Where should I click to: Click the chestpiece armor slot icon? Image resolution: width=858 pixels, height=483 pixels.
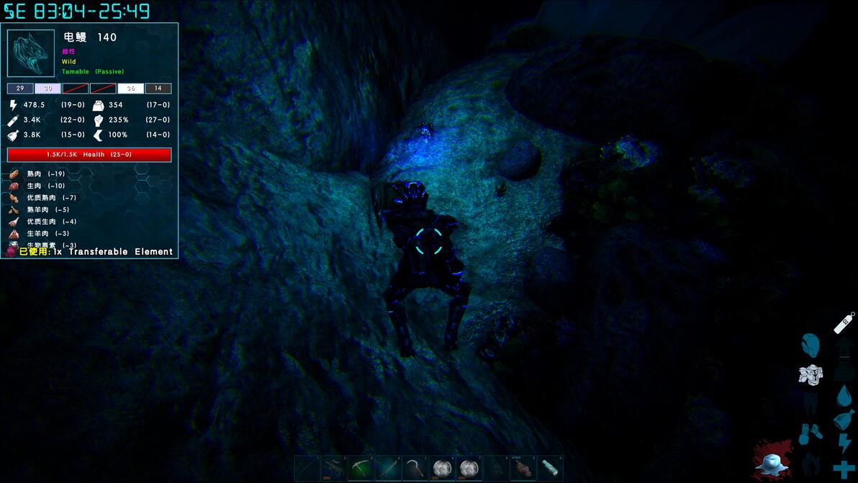[x=810, y=375]
